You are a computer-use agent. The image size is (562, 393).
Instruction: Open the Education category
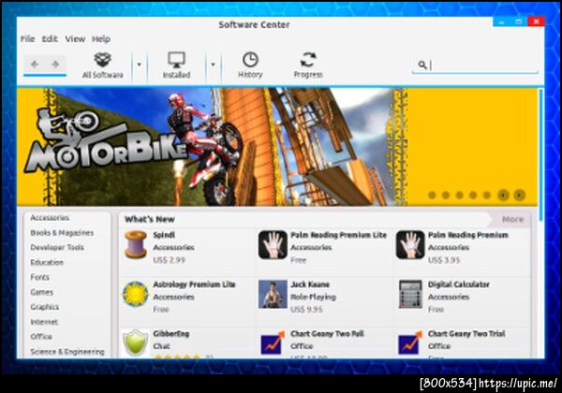pos(47,262)
